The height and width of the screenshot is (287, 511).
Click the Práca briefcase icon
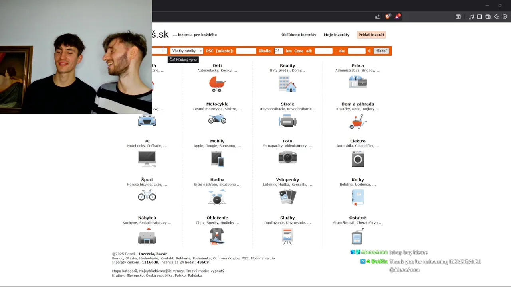pyautogui.click(x=358, y=82)
